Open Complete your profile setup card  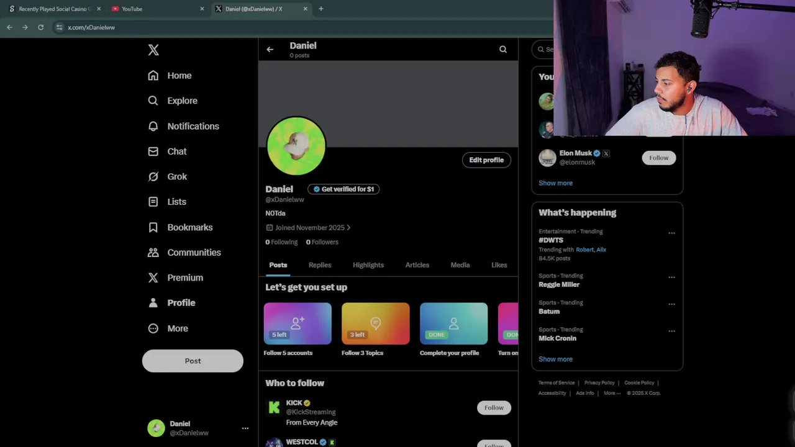[x=453, y=330]
